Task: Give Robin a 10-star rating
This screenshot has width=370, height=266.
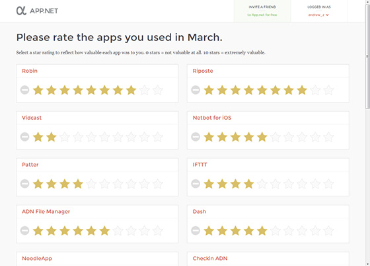Action: [x=158, y=90]
